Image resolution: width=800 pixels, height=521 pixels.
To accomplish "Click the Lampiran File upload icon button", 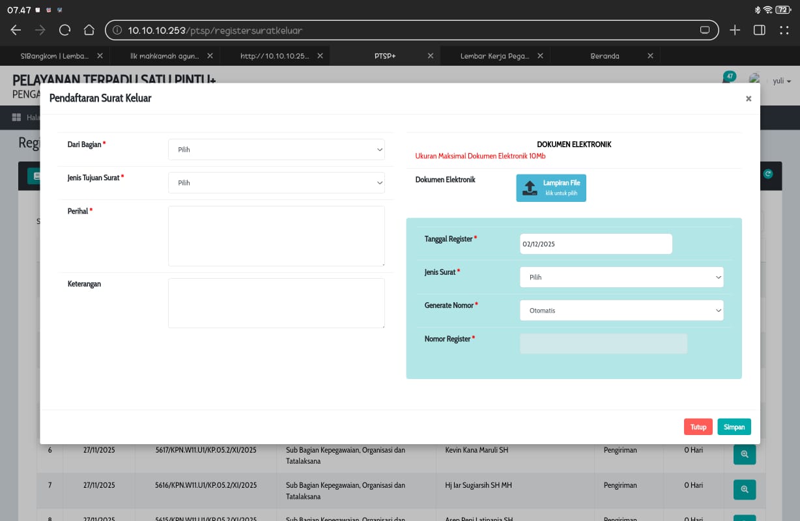I will [551, 188].
